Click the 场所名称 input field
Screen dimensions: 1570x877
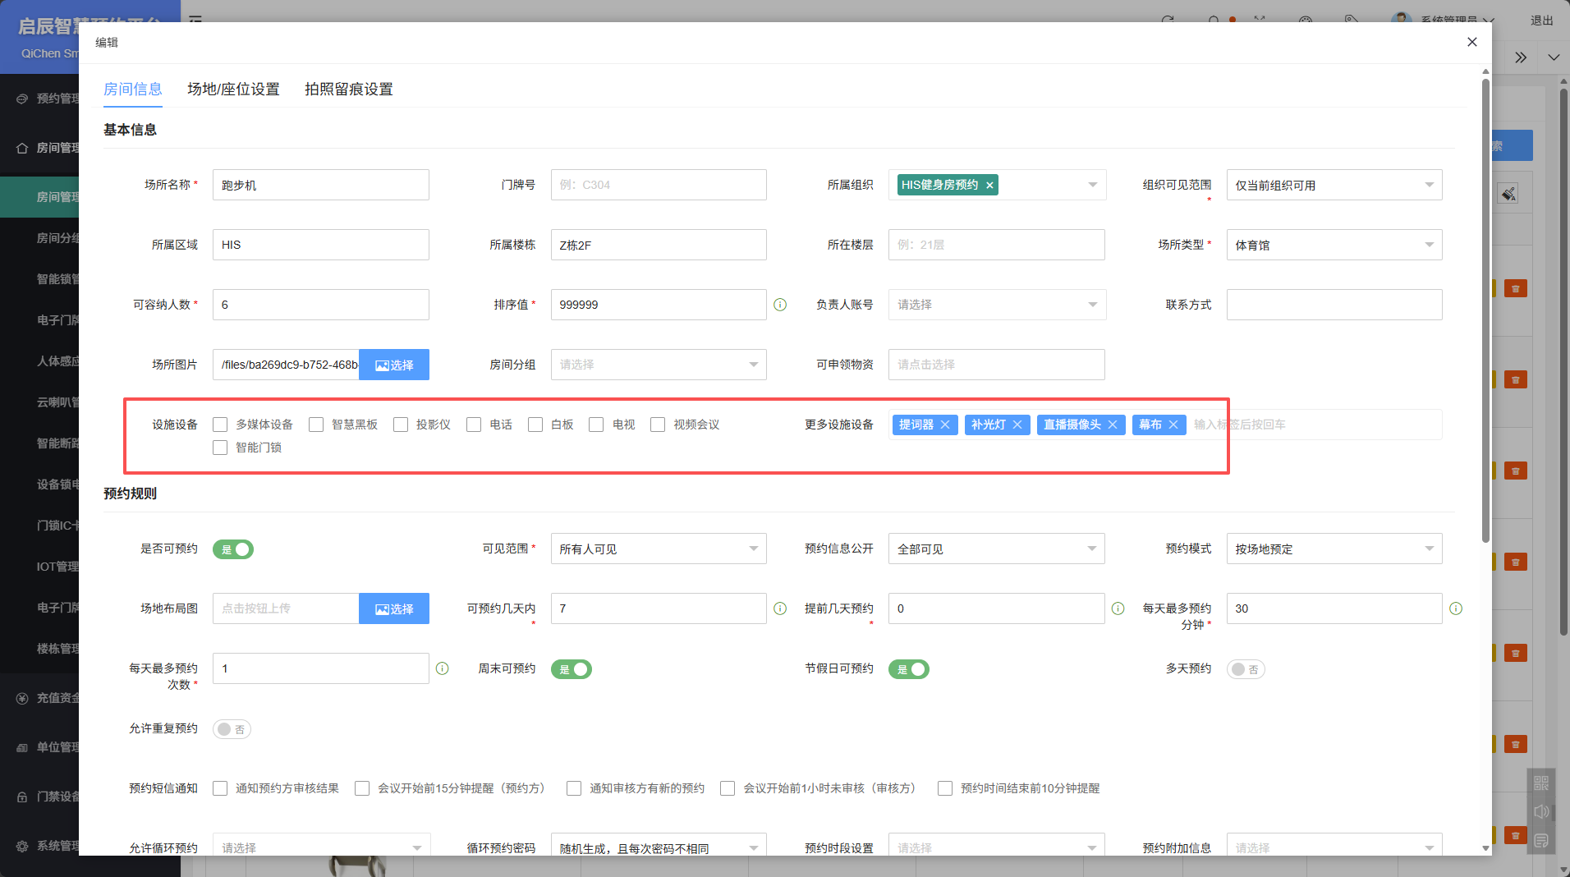point(321,185)
